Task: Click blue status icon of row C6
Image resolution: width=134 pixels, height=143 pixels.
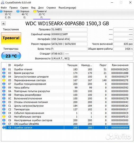Action: [4, 120]
